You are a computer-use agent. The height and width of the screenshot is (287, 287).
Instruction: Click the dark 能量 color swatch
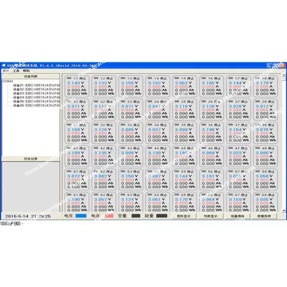pos(162,216)
